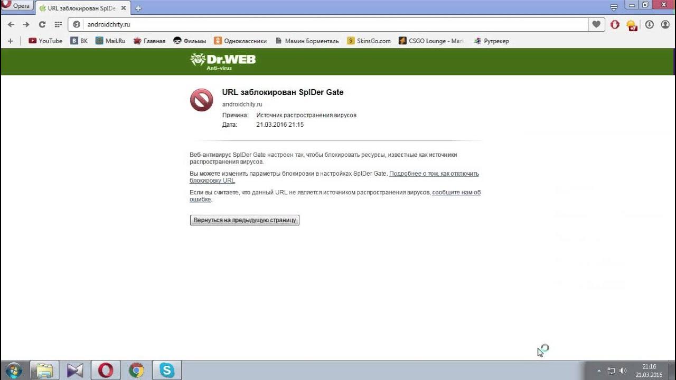
Task: Minimize the Opera window
Action: 632,5
